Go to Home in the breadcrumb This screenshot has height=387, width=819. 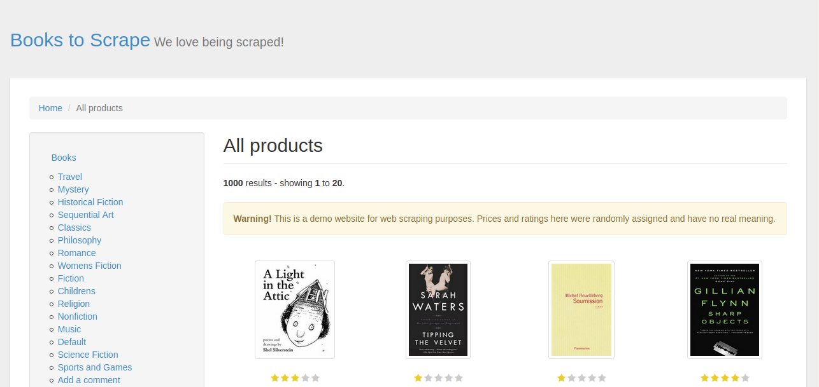point(50,108)
